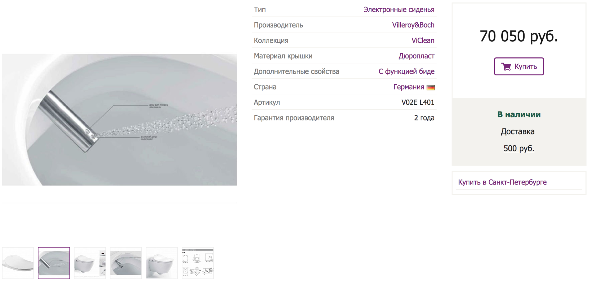Image resolution: width=589 pixels, height=281 pixels.
Task: Select the fifth thumbnail of toilet side view
Action: tap(162, 263)
